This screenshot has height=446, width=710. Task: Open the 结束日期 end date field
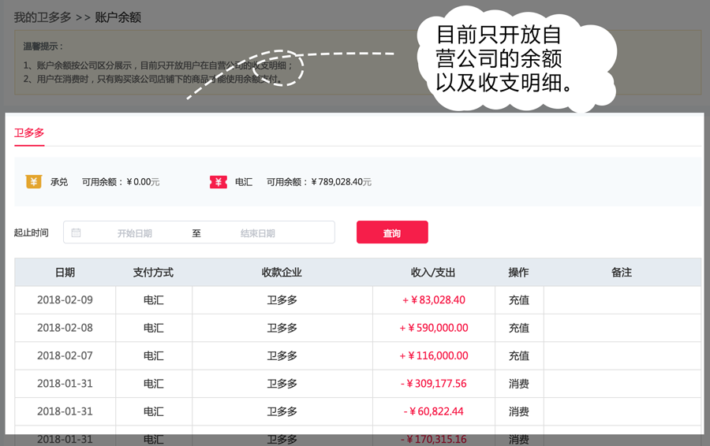(258, 233)
